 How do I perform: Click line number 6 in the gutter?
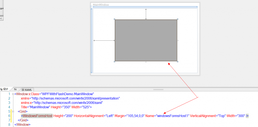coord(9,116)
